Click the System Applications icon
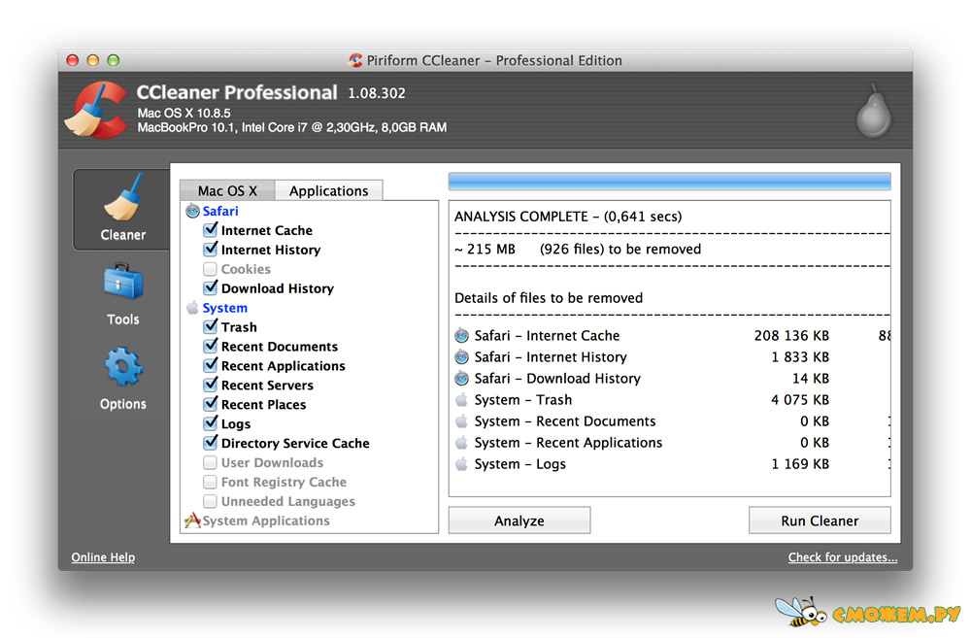Image resolution: width=971 pixels, height=638 pixels. 192,520
